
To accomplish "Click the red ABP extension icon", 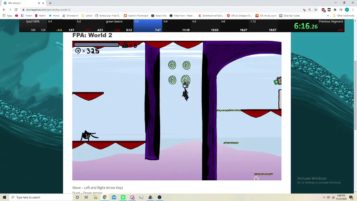I will point(323,9).
